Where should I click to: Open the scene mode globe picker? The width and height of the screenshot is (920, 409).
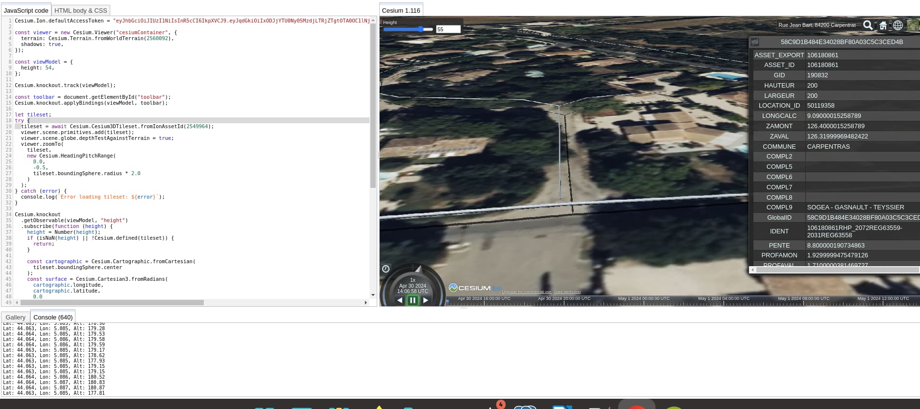coord(898,25)
